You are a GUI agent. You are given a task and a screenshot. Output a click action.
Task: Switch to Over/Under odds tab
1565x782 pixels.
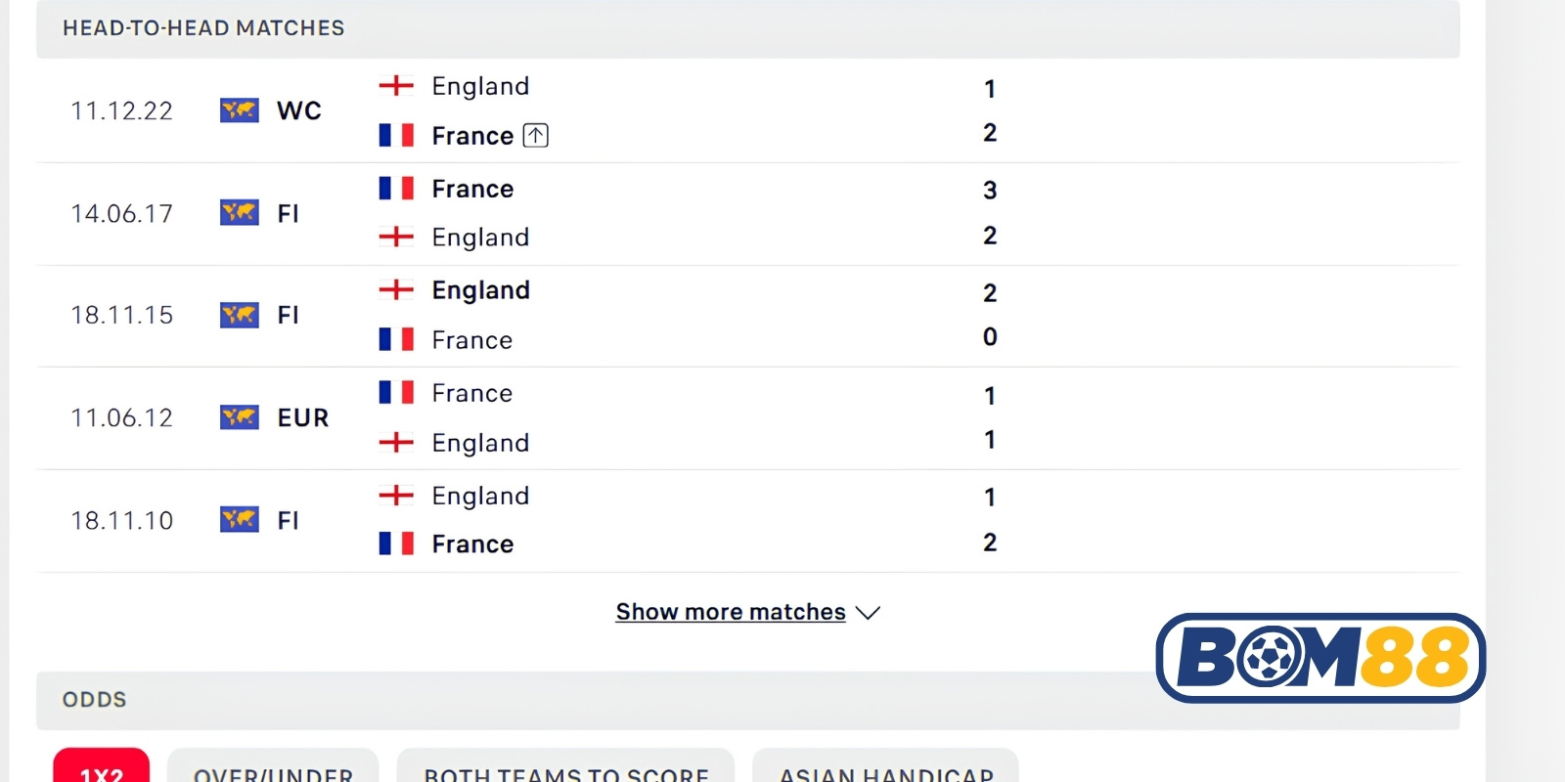(x=273, y=765)
